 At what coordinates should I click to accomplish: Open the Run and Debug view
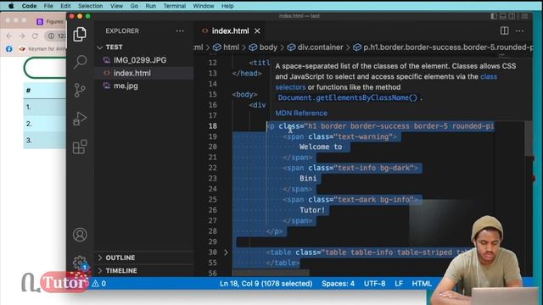tap(80, 119)
